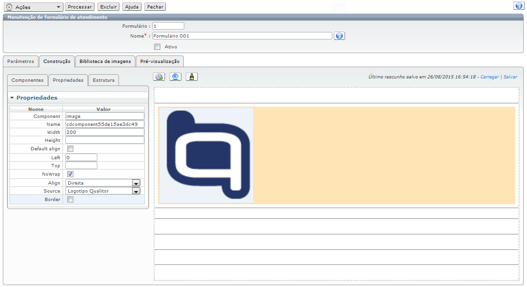Click the paintbrush clear icon

(192, 77)
